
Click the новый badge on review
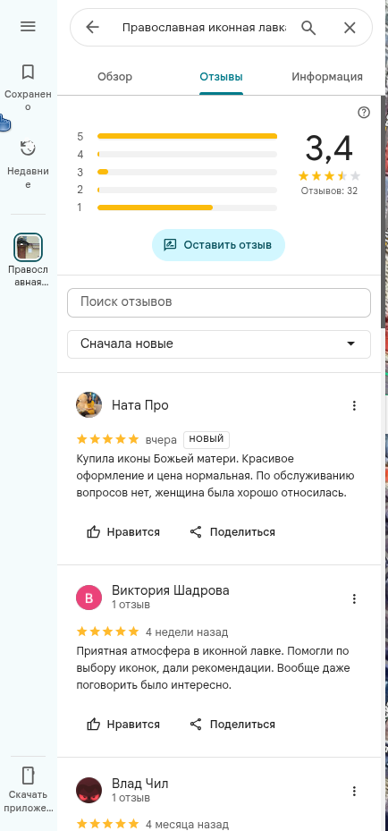207,439
